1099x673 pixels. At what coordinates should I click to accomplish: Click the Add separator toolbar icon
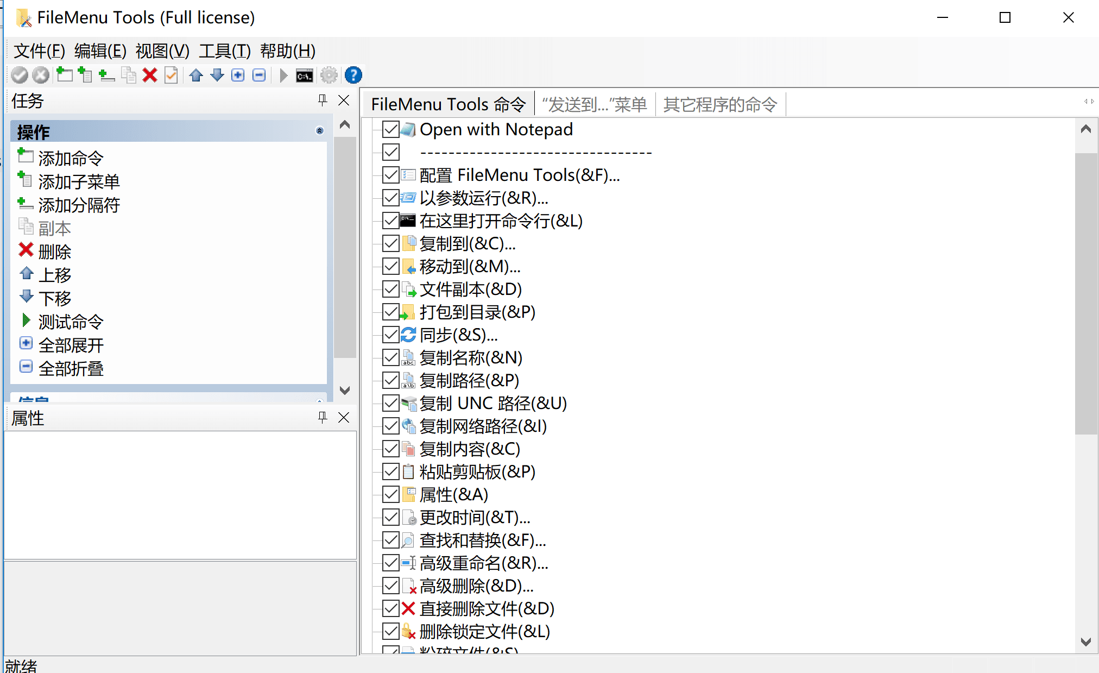[x=106, y=75]
